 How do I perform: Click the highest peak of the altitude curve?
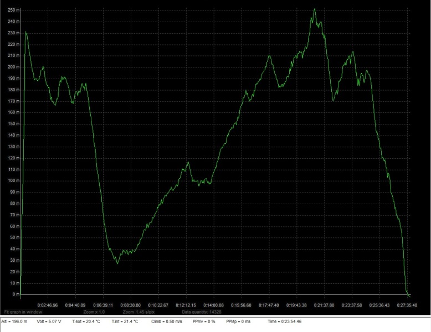314,9
